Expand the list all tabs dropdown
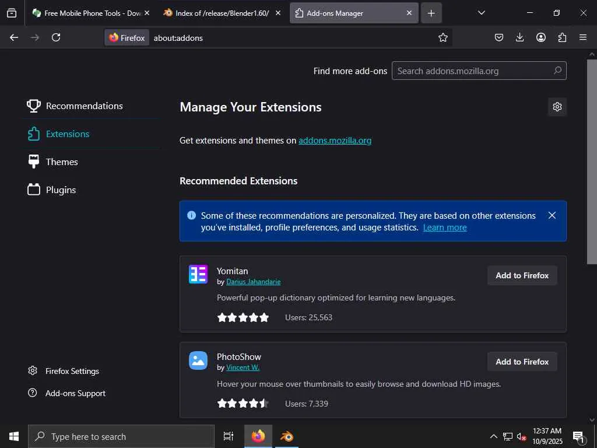Viewport: 597px width, 448px height. (x=481, y=13)
